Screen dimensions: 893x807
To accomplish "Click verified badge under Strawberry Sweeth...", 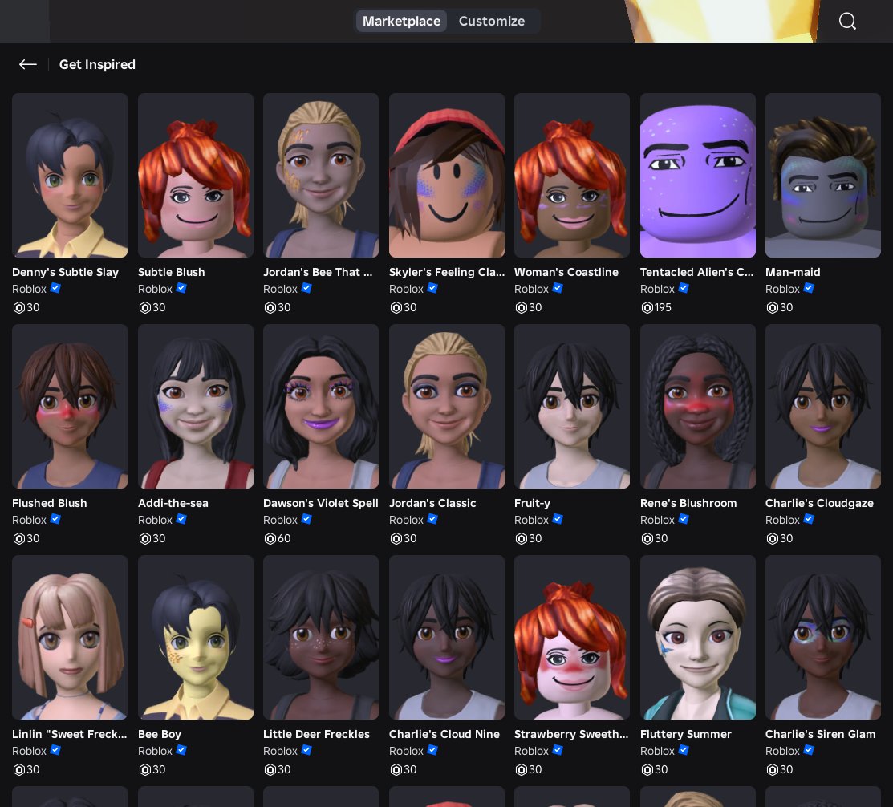I will pyautogui.click(x=558, y=750).
